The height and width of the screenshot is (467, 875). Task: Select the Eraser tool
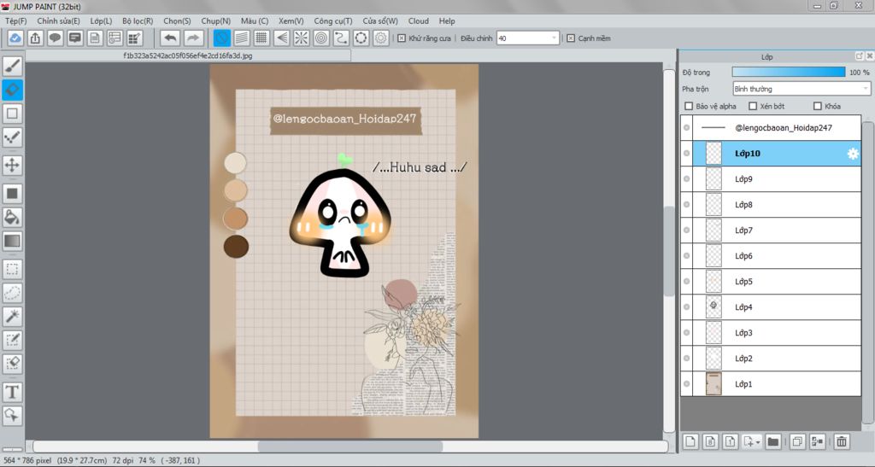tap(12, 90)
